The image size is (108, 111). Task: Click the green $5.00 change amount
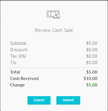[x=92, y=85]
